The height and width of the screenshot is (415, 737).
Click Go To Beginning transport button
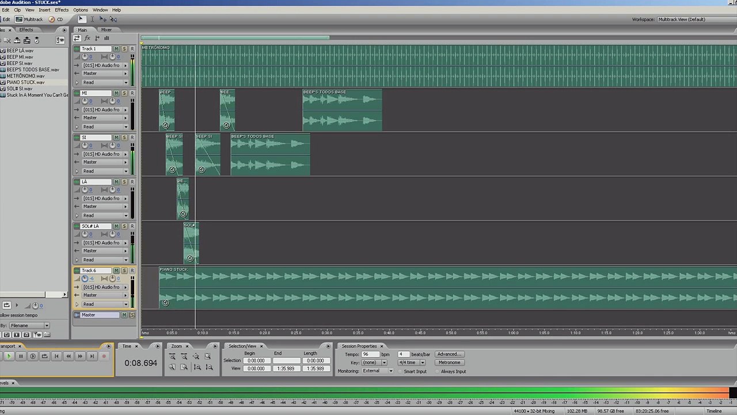[56, 356]
